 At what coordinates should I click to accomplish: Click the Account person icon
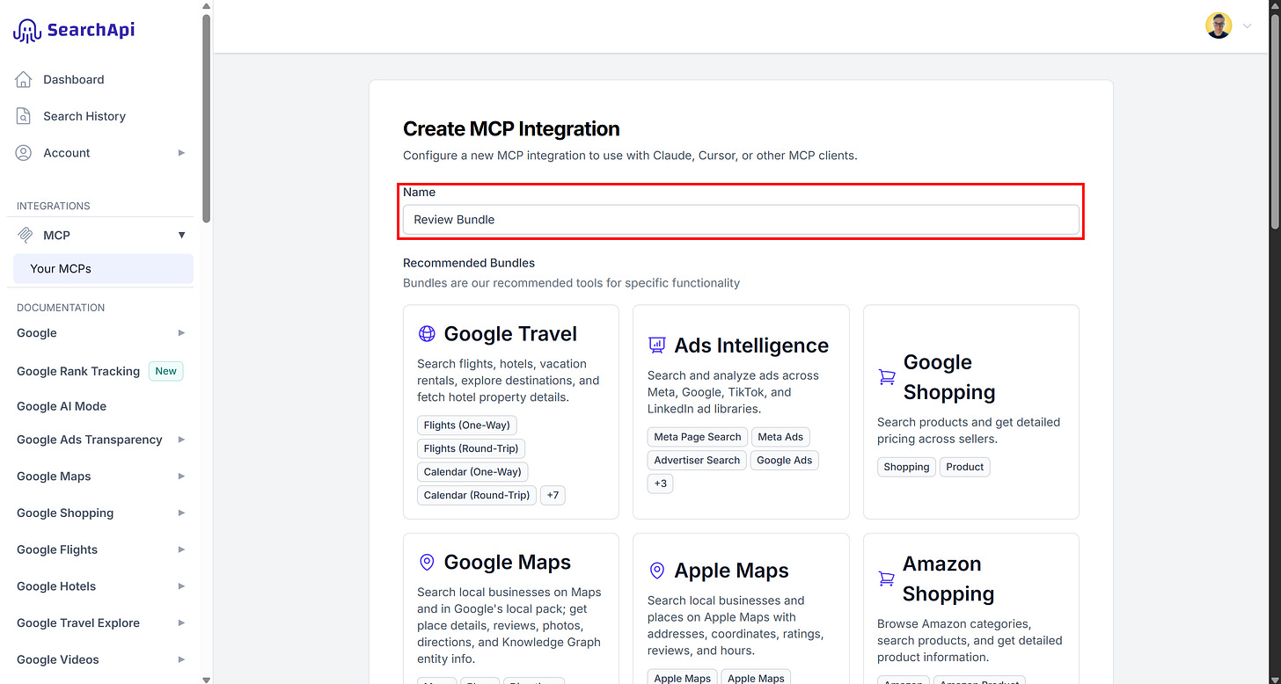click(x=24, y=153)
